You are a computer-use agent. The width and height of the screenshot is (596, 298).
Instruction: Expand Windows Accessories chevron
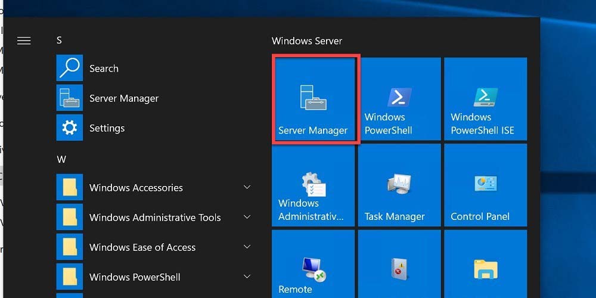point(247,187)
